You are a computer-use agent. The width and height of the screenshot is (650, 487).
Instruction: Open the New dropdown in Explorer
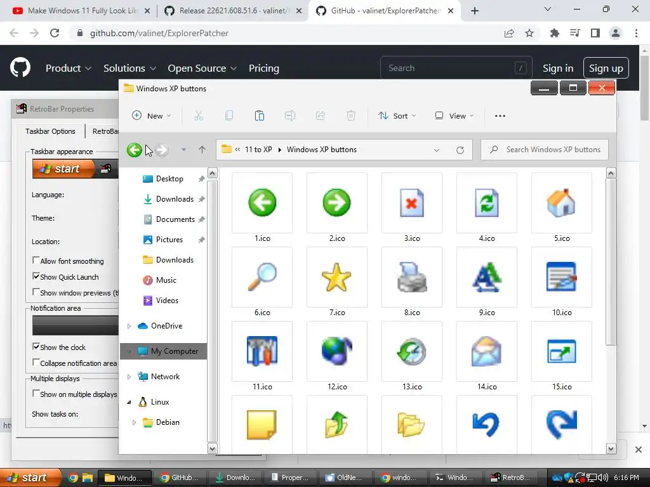(151, 116)
